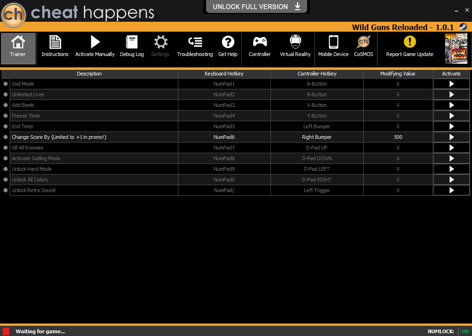Click the Controller Hotkey column header
The image size is (472, 336).
(317, 74)
